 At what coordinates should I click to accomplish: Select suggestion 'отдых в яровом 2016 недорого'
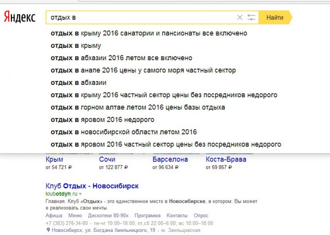[103, 120]
